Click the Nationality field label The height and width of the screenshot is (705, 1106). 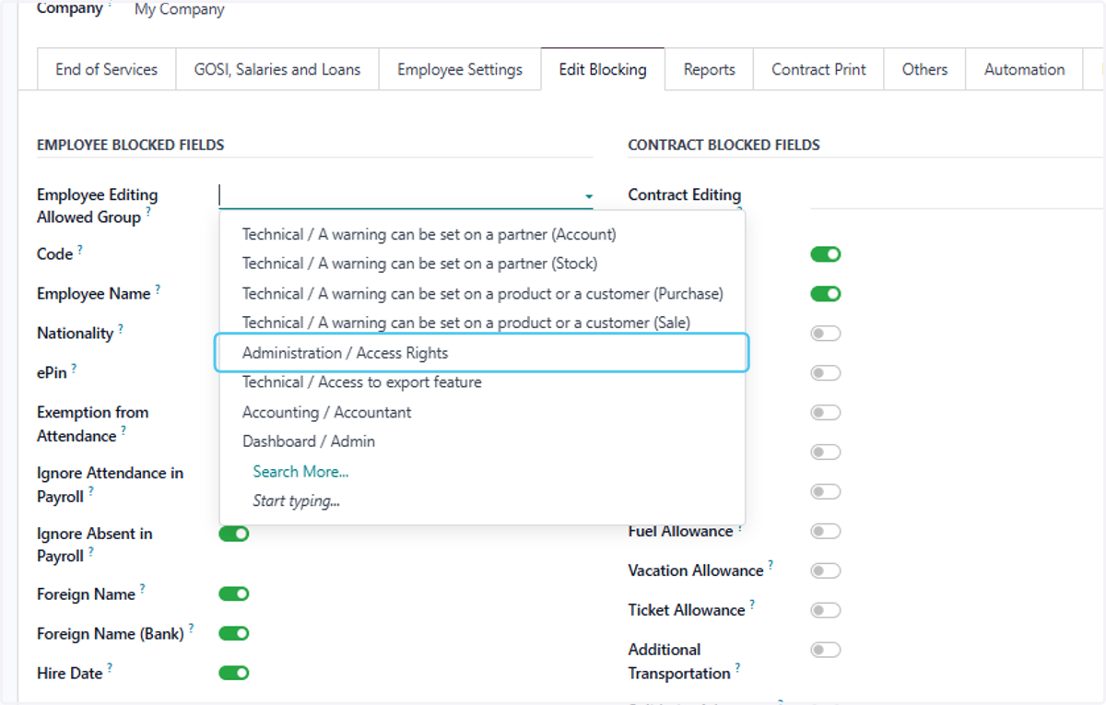click(x=75, y=334)
